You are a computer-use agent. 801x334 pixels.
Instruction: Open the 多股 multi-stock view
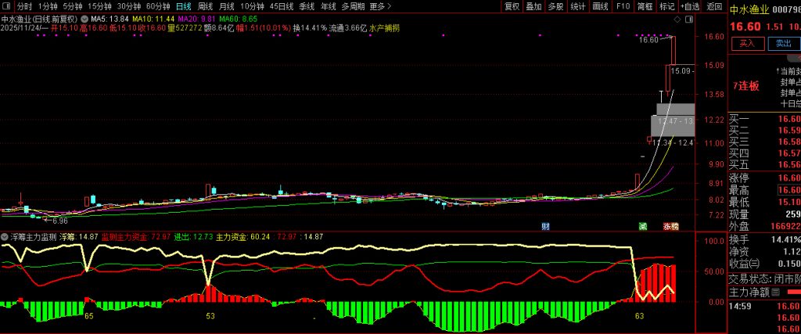tap(556, 6)
